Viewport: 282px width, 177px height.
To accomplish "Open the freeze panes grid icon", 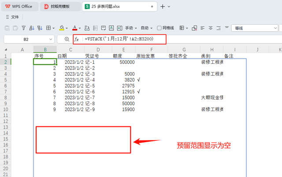I will click(x=182, y=28).
